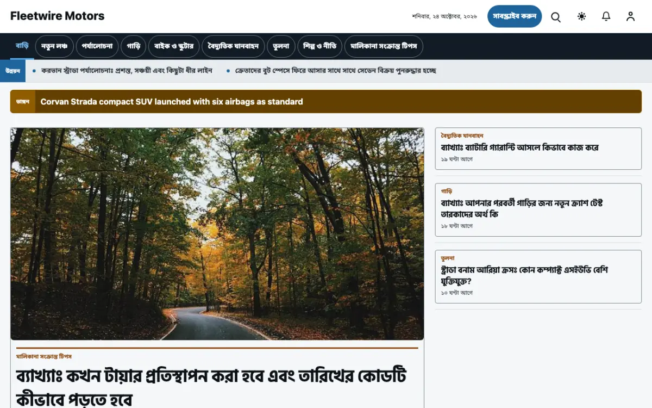Open the নতুন লঞ্চ nav tab
652x408 pixels.
54,46
